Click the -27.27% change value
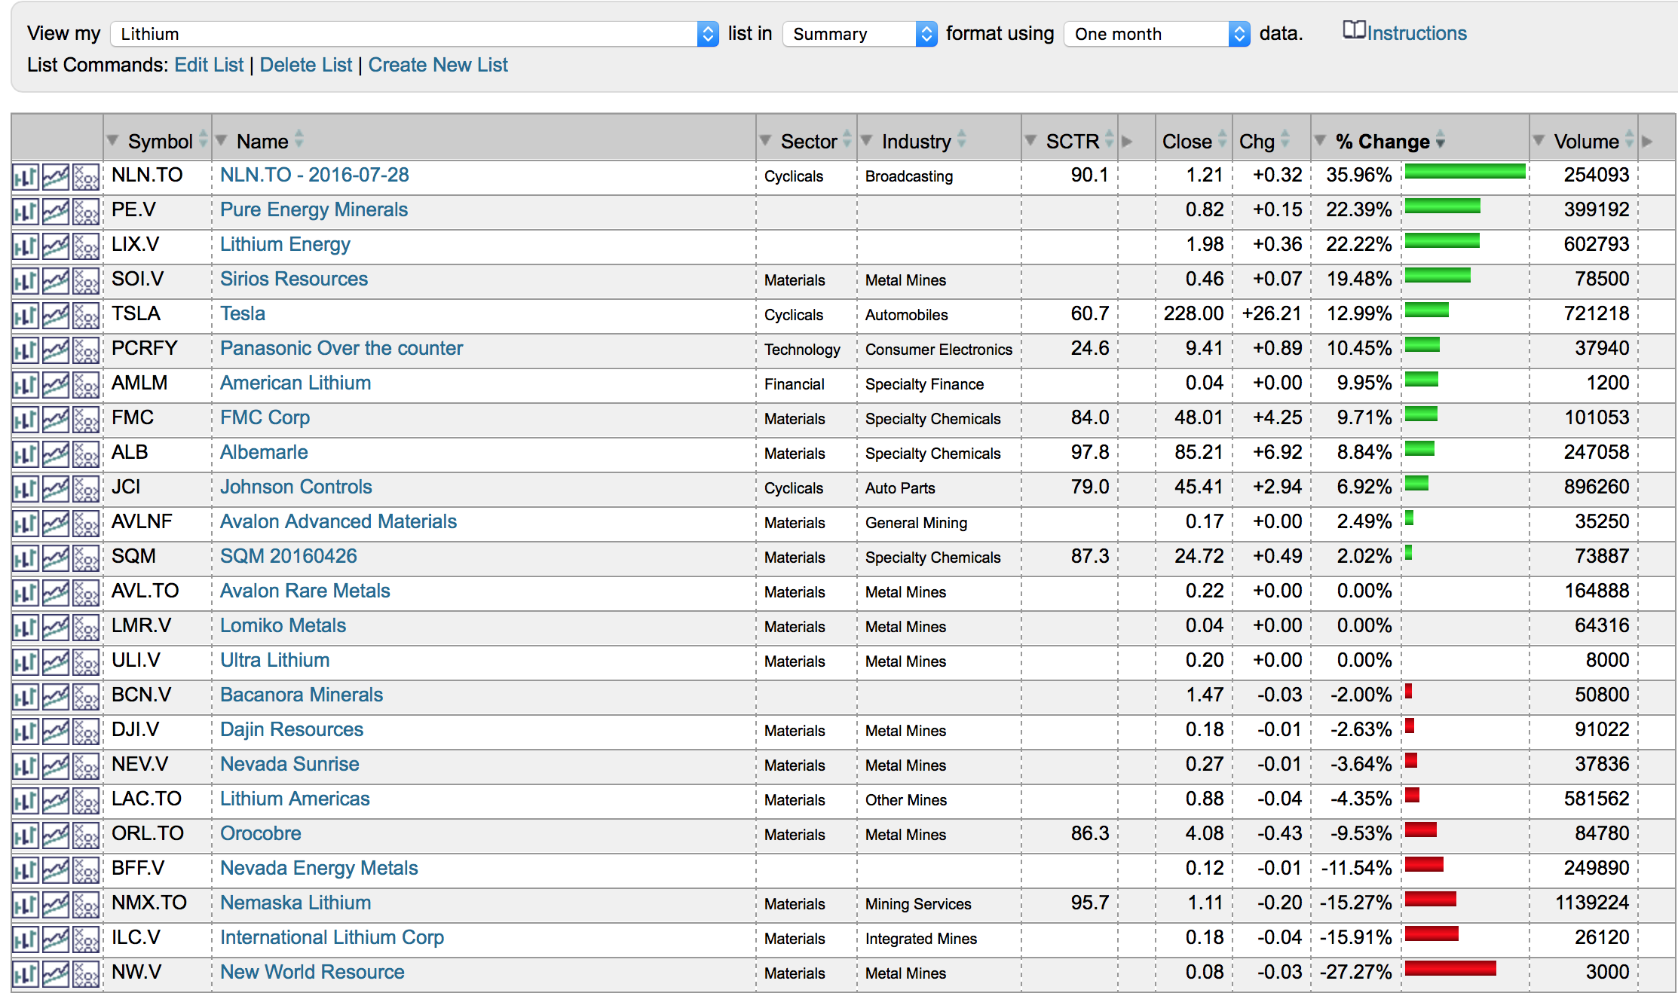The height and width of the screenshot is (993, 1678). 1356,972
